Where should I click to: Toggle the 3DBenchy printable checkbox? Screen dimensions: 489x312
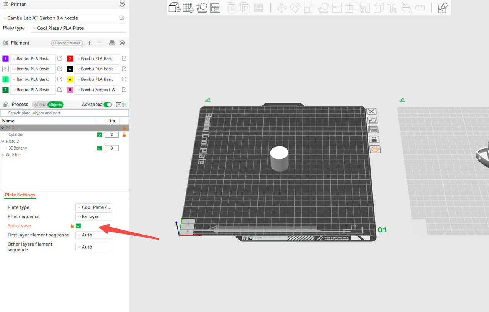[x=100, y=148]
